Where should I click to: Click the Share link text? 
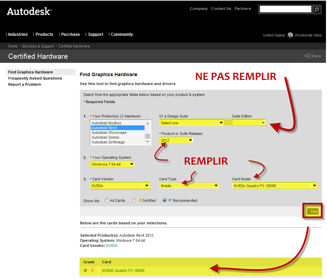[x=316, y=56]
